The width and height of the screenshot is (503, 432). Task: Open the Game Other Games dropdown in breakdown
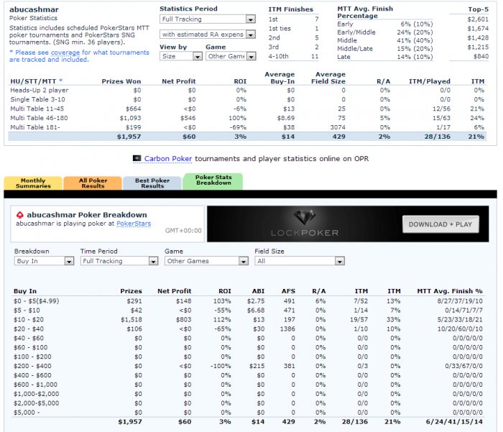point(207,261)
